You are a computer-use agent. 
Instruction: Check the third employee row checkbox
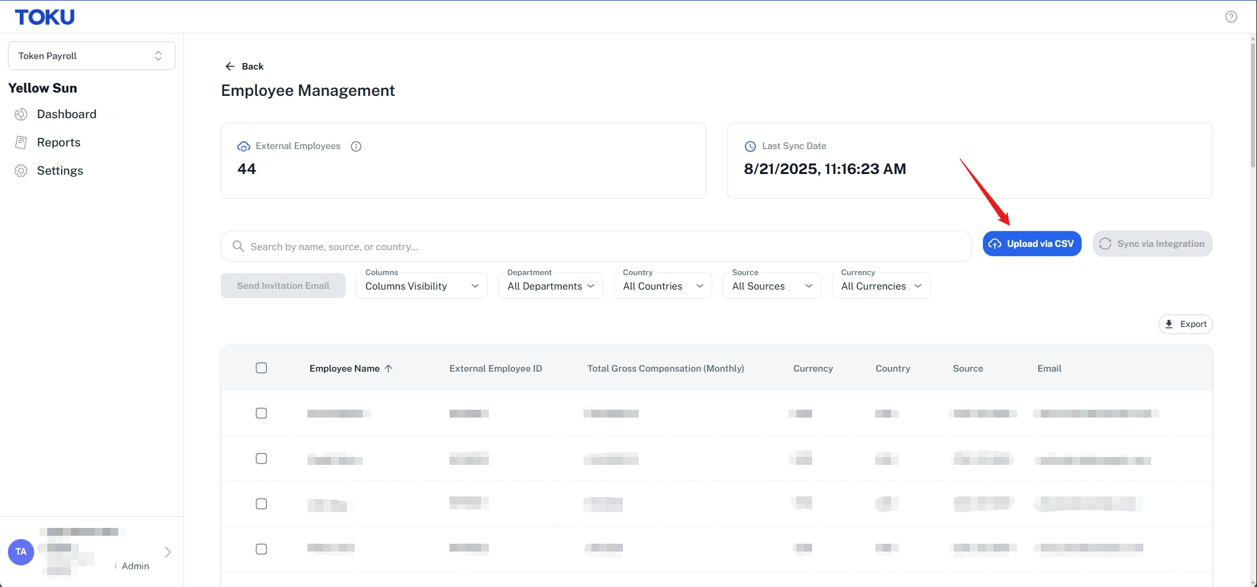tap(262, 504)
